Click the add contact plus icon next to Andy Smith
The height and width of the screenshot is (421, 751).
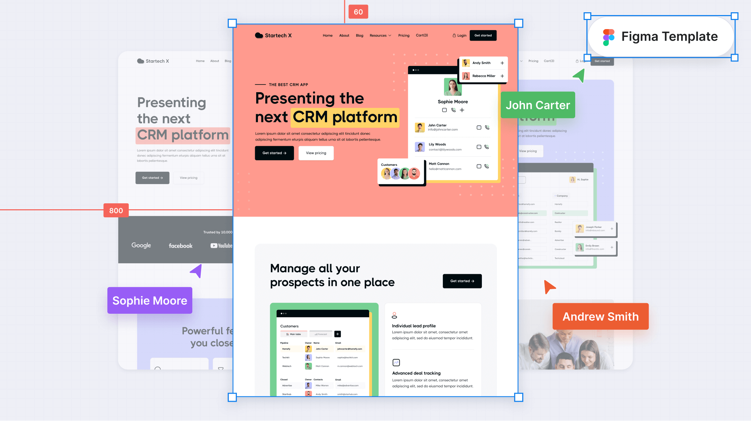point(504,62)
